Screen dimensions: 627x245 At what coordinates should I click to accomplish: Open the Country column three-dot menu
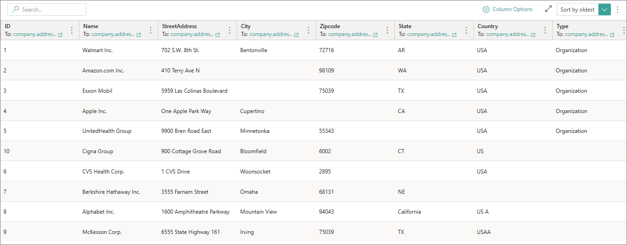click(x=545, y=30)
